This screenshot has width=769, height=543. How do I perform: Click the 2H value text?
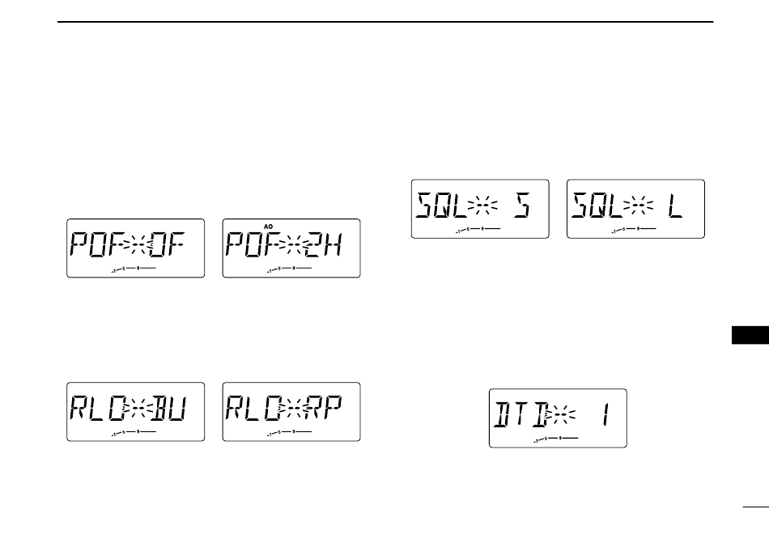point(323,244)
